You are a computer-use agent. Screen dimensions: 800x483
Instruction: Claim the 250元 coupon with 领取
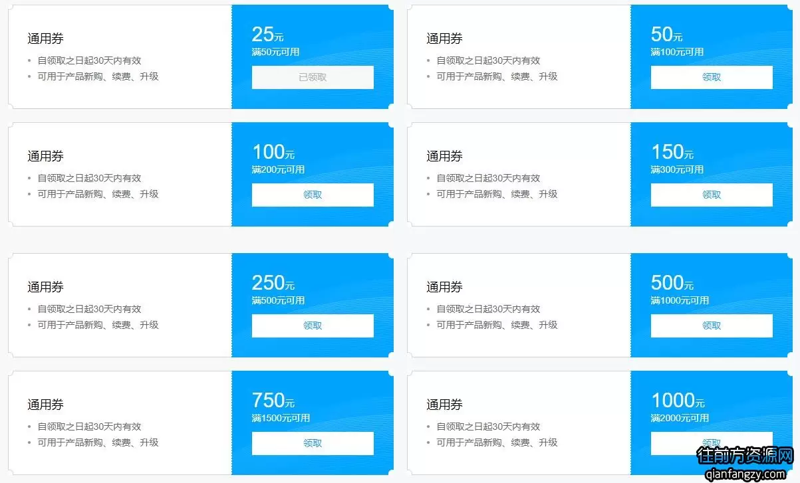313,326
